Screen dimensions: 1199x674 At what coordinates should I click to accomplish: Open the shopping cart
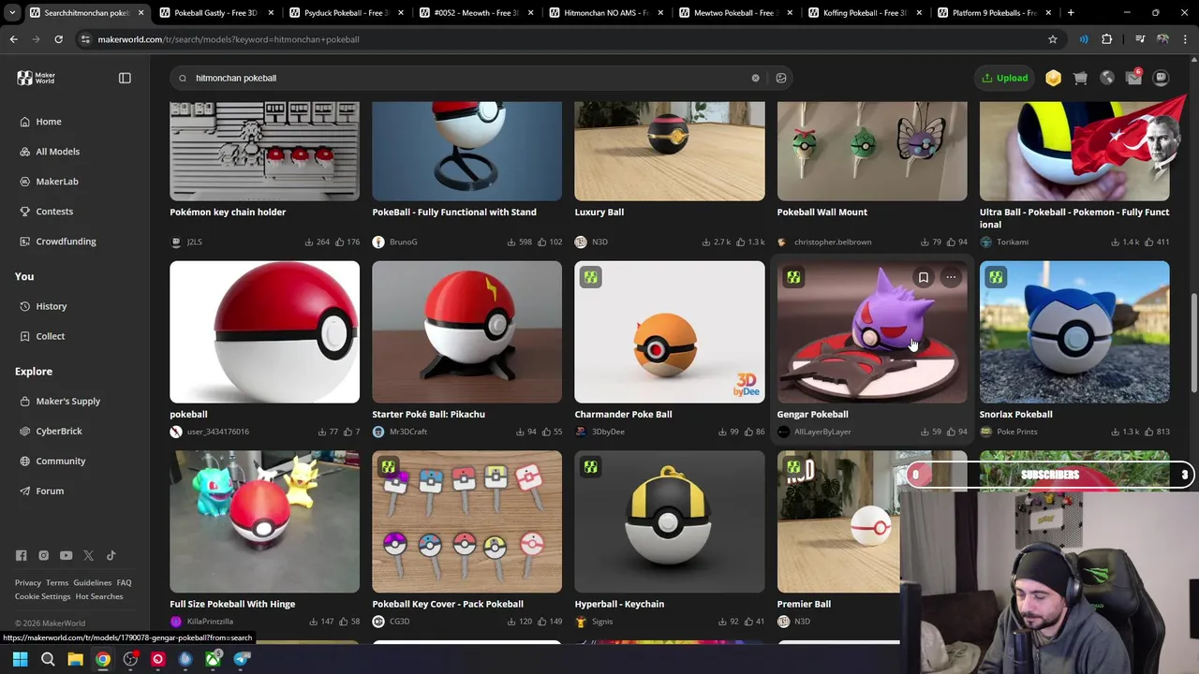coord(1080,78)
